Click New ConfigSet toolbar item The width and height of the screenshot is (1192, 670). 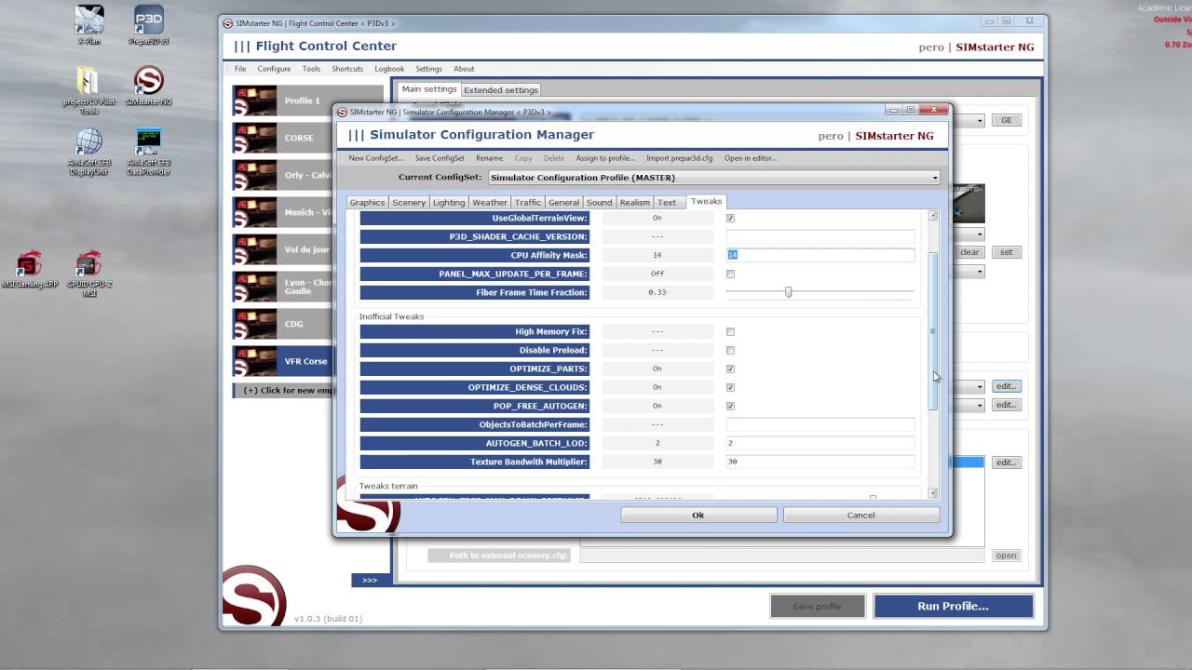[x=376, y=158]
